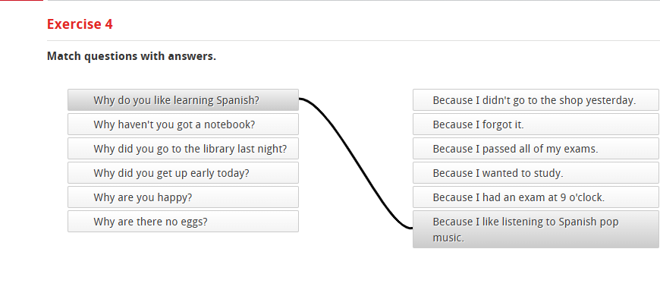
Task: Click the 'Because I wanted to study.' answer
Action: (x=536, y=172)
